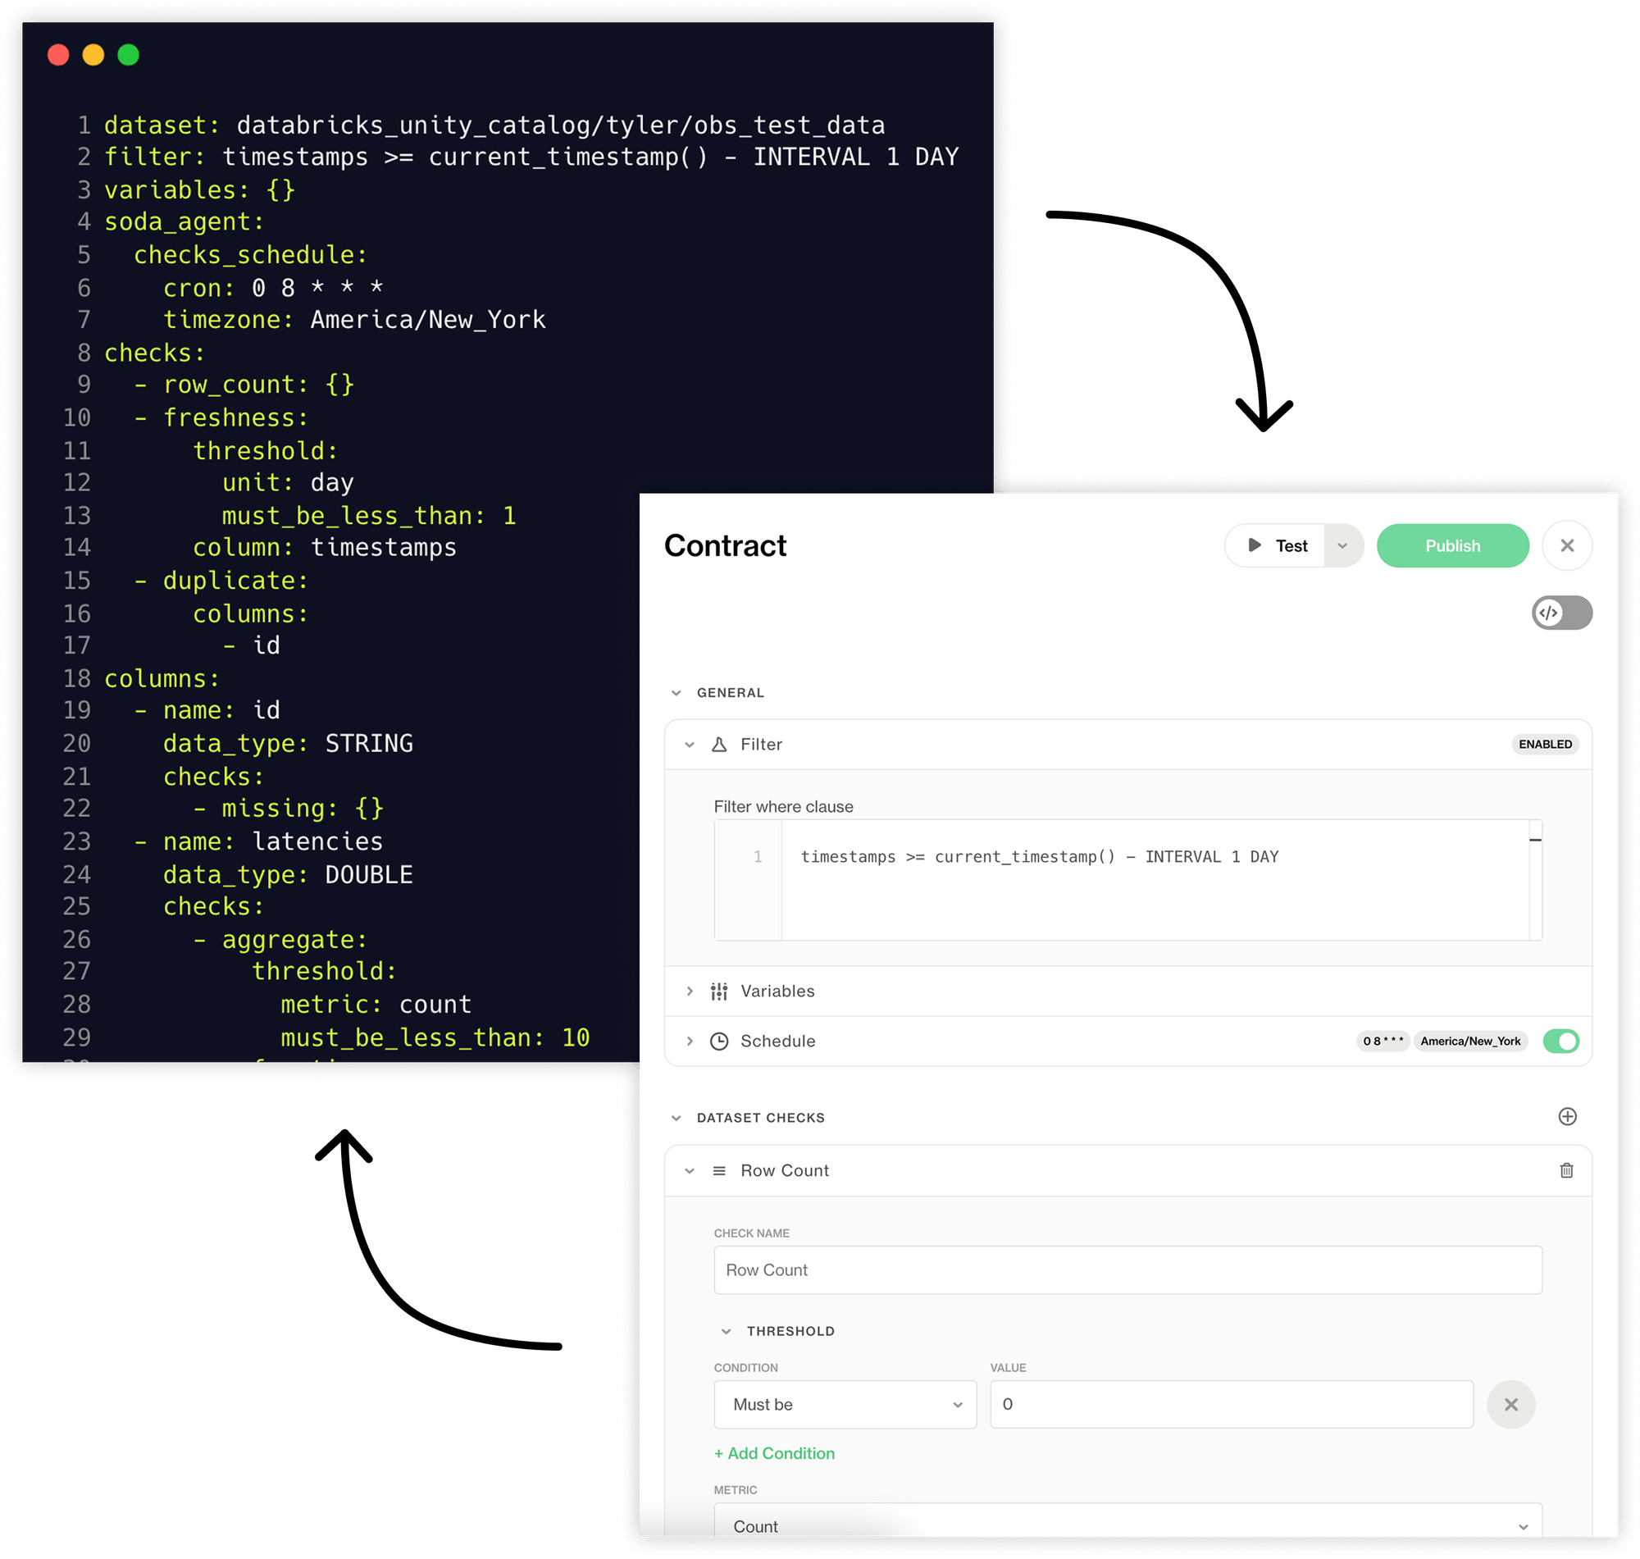Click the Row Count check name field
1640x1559 pixels.
1127,1270
